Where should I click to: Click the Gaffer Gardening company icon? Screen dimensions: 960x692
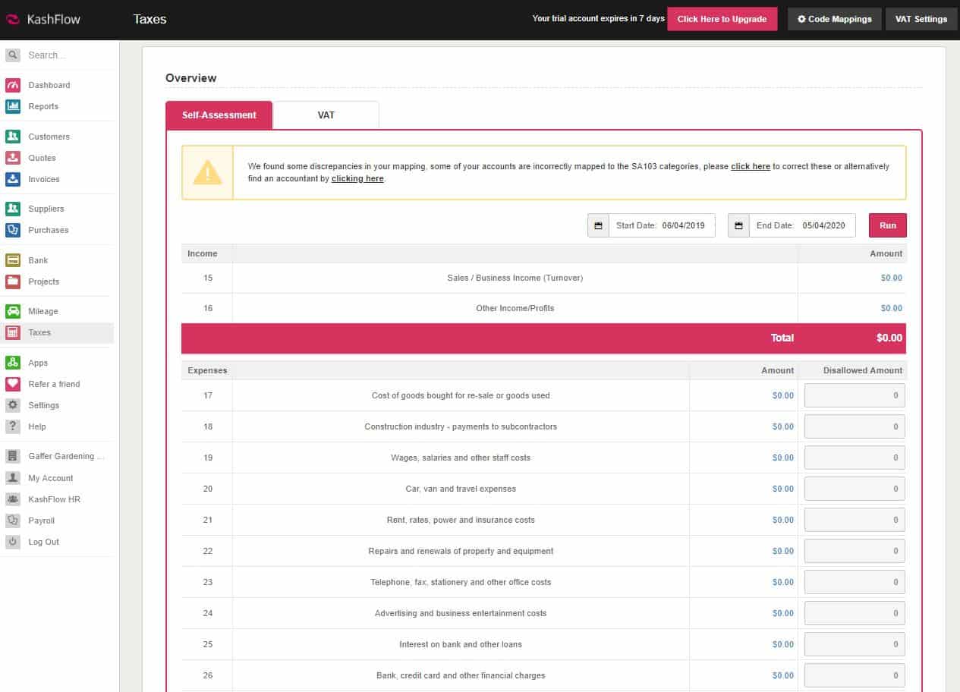pyautogui.click(x=13, y=456)
